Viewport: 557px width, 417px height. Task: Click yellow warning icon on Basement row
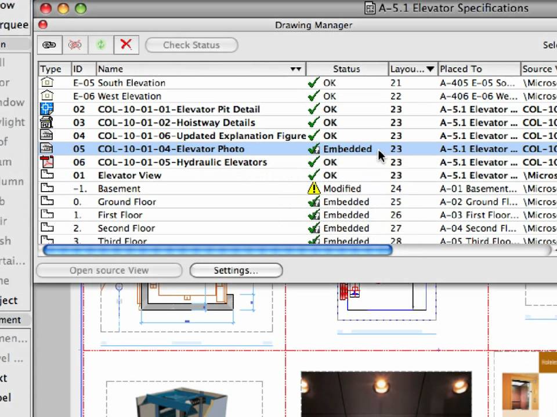click(x=314, y=188)
